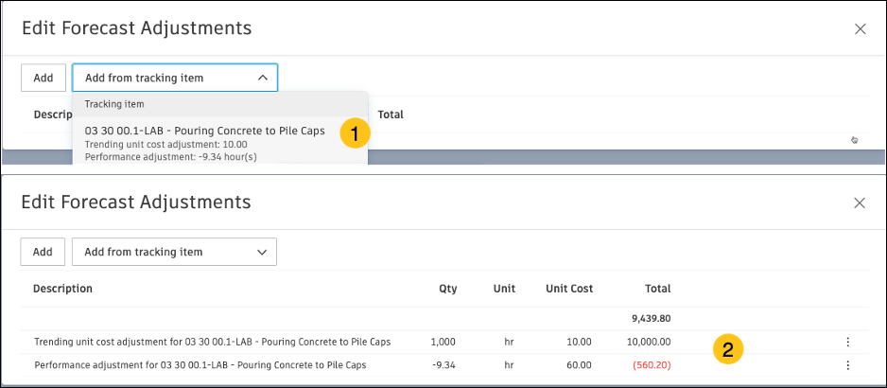Click the 60.00 unit cost cell
Image resolution: width=887 pixels, height=388 pixels.
point(579,364)
